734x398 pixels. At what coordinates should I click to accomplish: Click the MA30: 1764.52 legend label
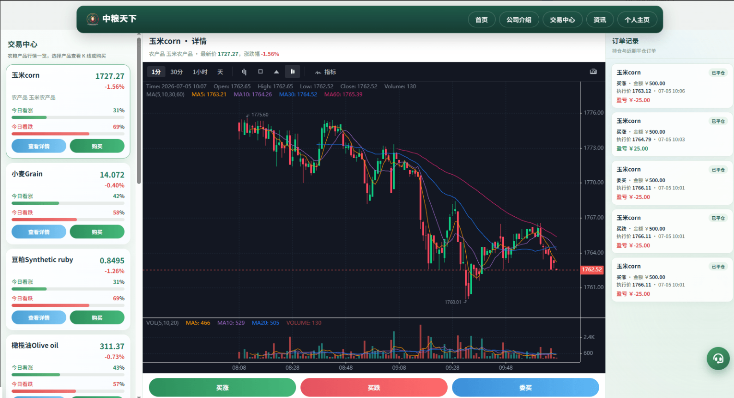click(x=298, y=94)
